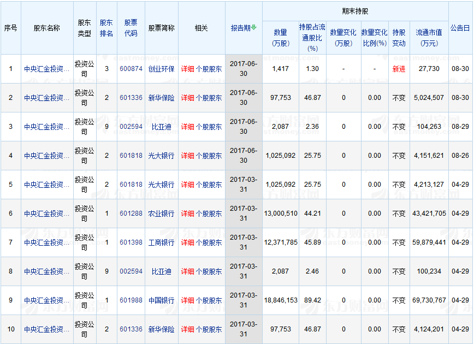Open 新华保险 link in row 10
The width and height of the screenshot is (474, 344).
(162, 329)
